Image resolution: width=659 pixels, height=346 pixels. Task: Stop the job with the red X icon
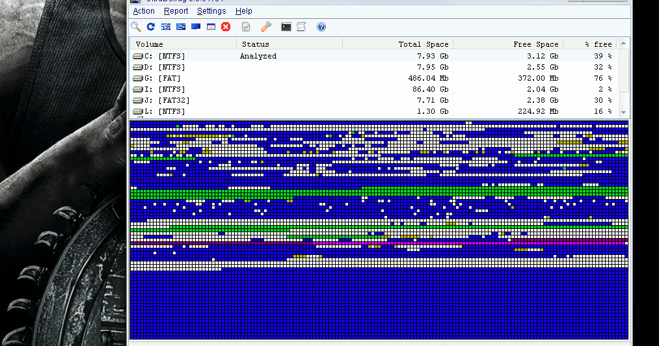226,27
